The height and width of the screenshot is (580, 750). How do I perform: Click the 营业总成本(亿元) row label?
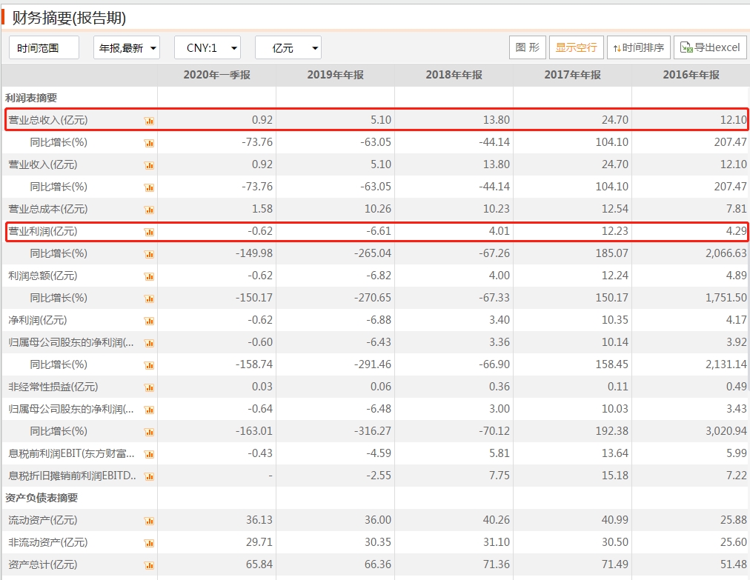coord(48,209)
